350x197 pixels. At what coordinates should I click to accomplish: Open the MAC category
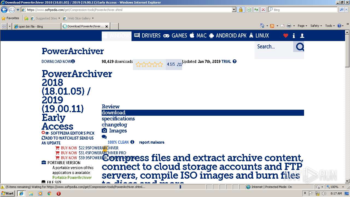pos(198,36)
